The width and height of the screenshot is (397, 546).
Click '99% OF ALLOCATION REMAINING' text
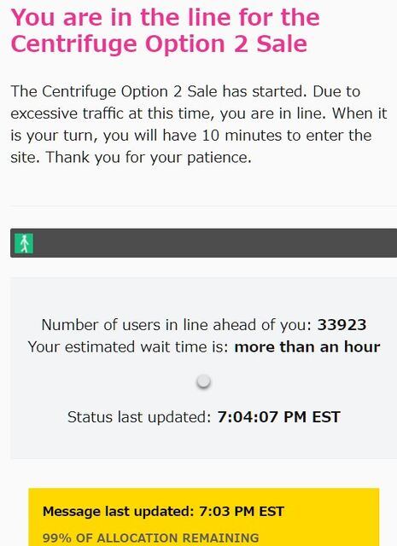tap(150, 538)
